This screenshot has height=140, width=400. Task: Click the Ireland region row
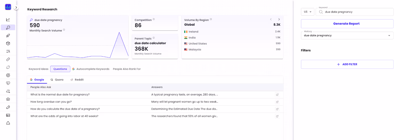[x=232, y=32]
